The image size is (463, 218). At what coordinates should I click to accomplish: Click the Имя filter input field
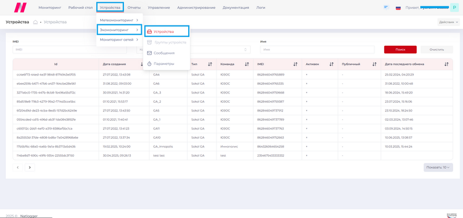[x=317, y=49]
